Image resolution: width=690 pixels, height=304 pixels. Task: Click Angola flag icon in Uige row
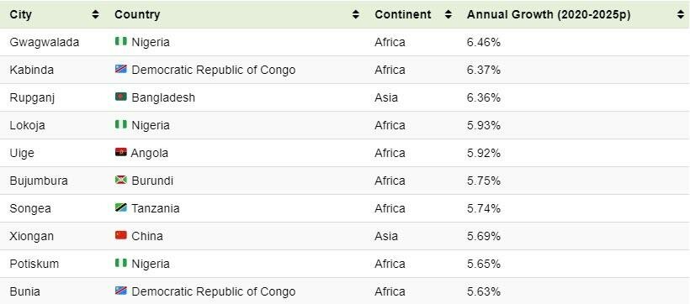[121, 152]
